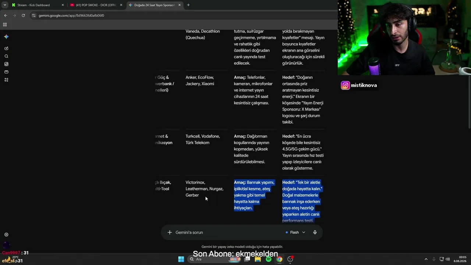The height and width of the screenshot is (265, 471).
Task: Focus the address bar with gemini.google.com URL
Action: [x=71, y=15]
